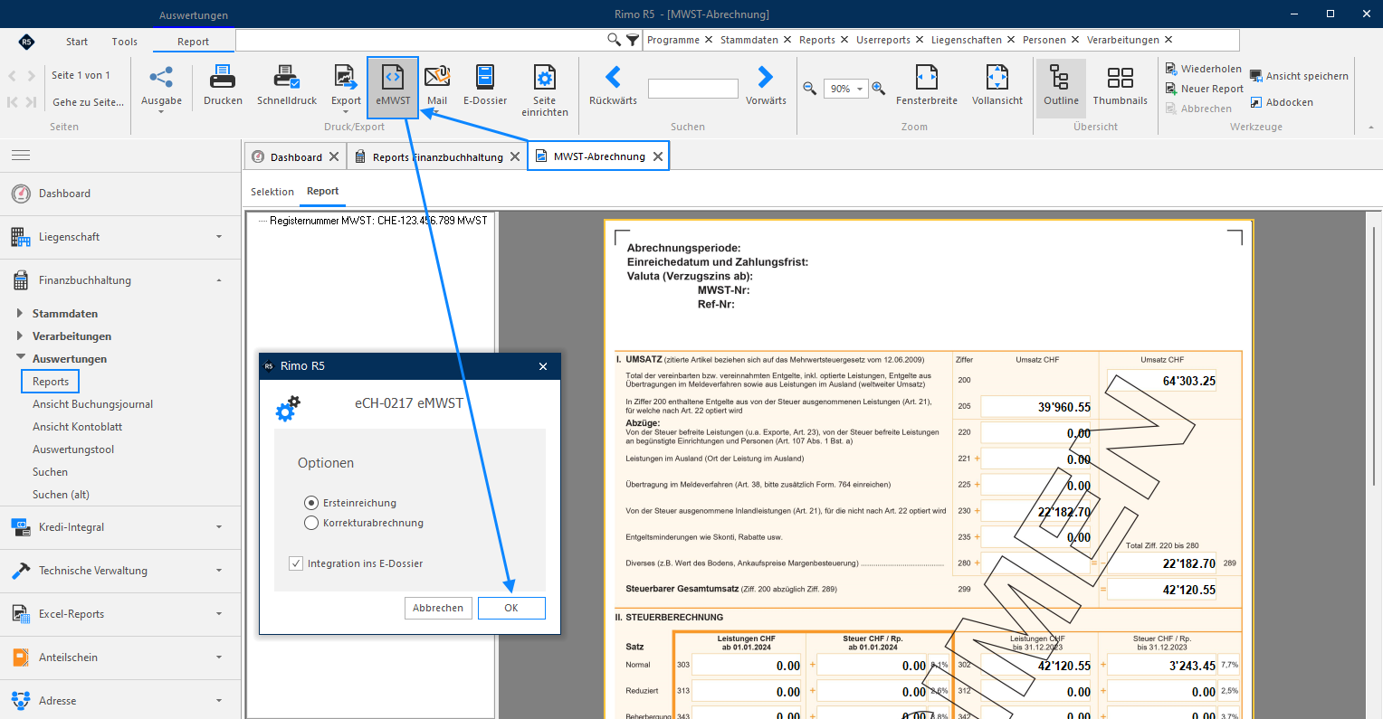Click Gehe zu Seite button

[89, 102]
